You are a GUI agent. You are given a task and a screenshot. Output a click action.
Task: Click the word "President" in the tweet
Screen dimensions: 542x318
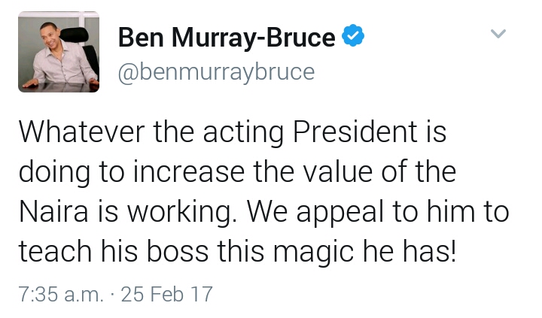pos(353,134)
